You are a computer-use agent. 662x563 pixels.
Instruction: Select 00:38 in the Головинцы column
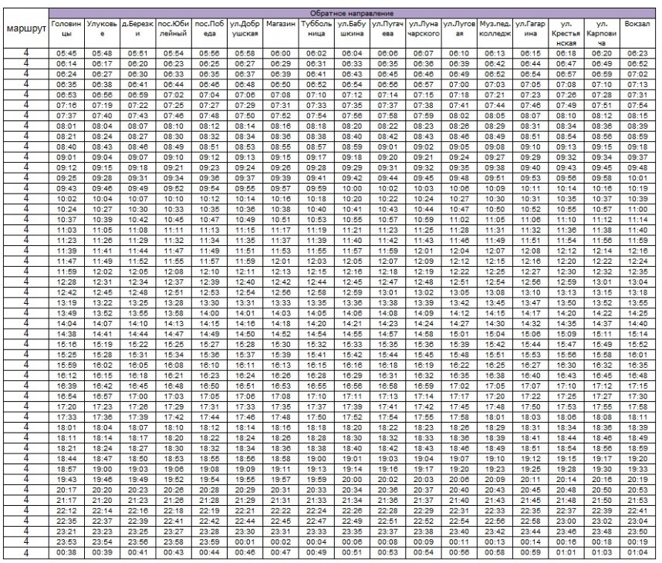click(x=66, y=552)
